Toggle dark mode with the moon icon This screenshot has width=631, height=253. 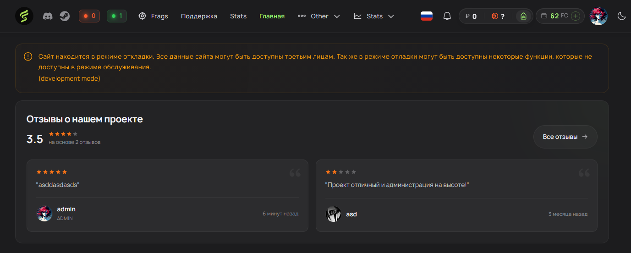pyautogui.click(x=621, y=16)
